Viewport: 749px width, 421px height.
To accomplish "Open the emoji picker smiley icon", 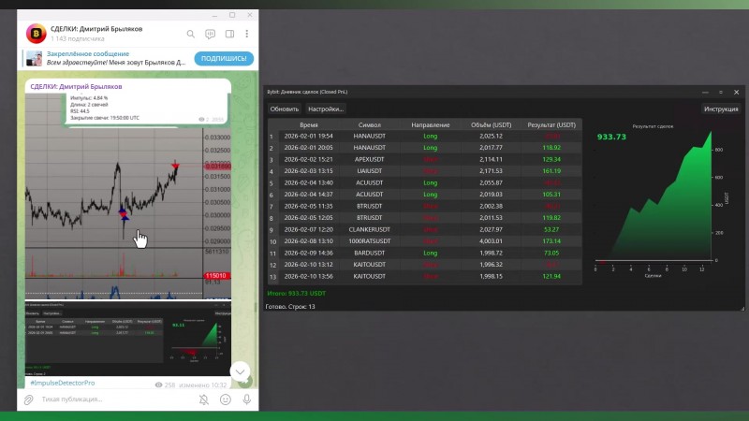I will (226, 399).
